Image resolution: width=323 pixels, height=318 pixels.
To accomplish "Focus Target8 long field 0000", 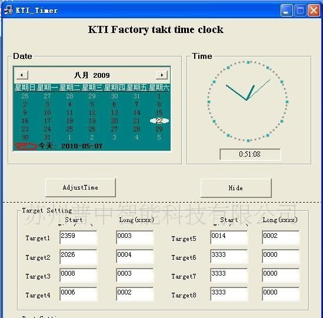I will [x=281, y=294].
